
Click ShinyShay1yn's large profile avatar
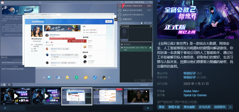click(37, 31)
